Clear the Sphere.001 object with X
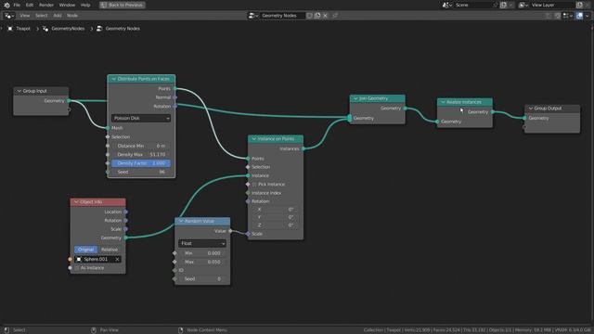 pyautogui.click(x=117, y=260)
